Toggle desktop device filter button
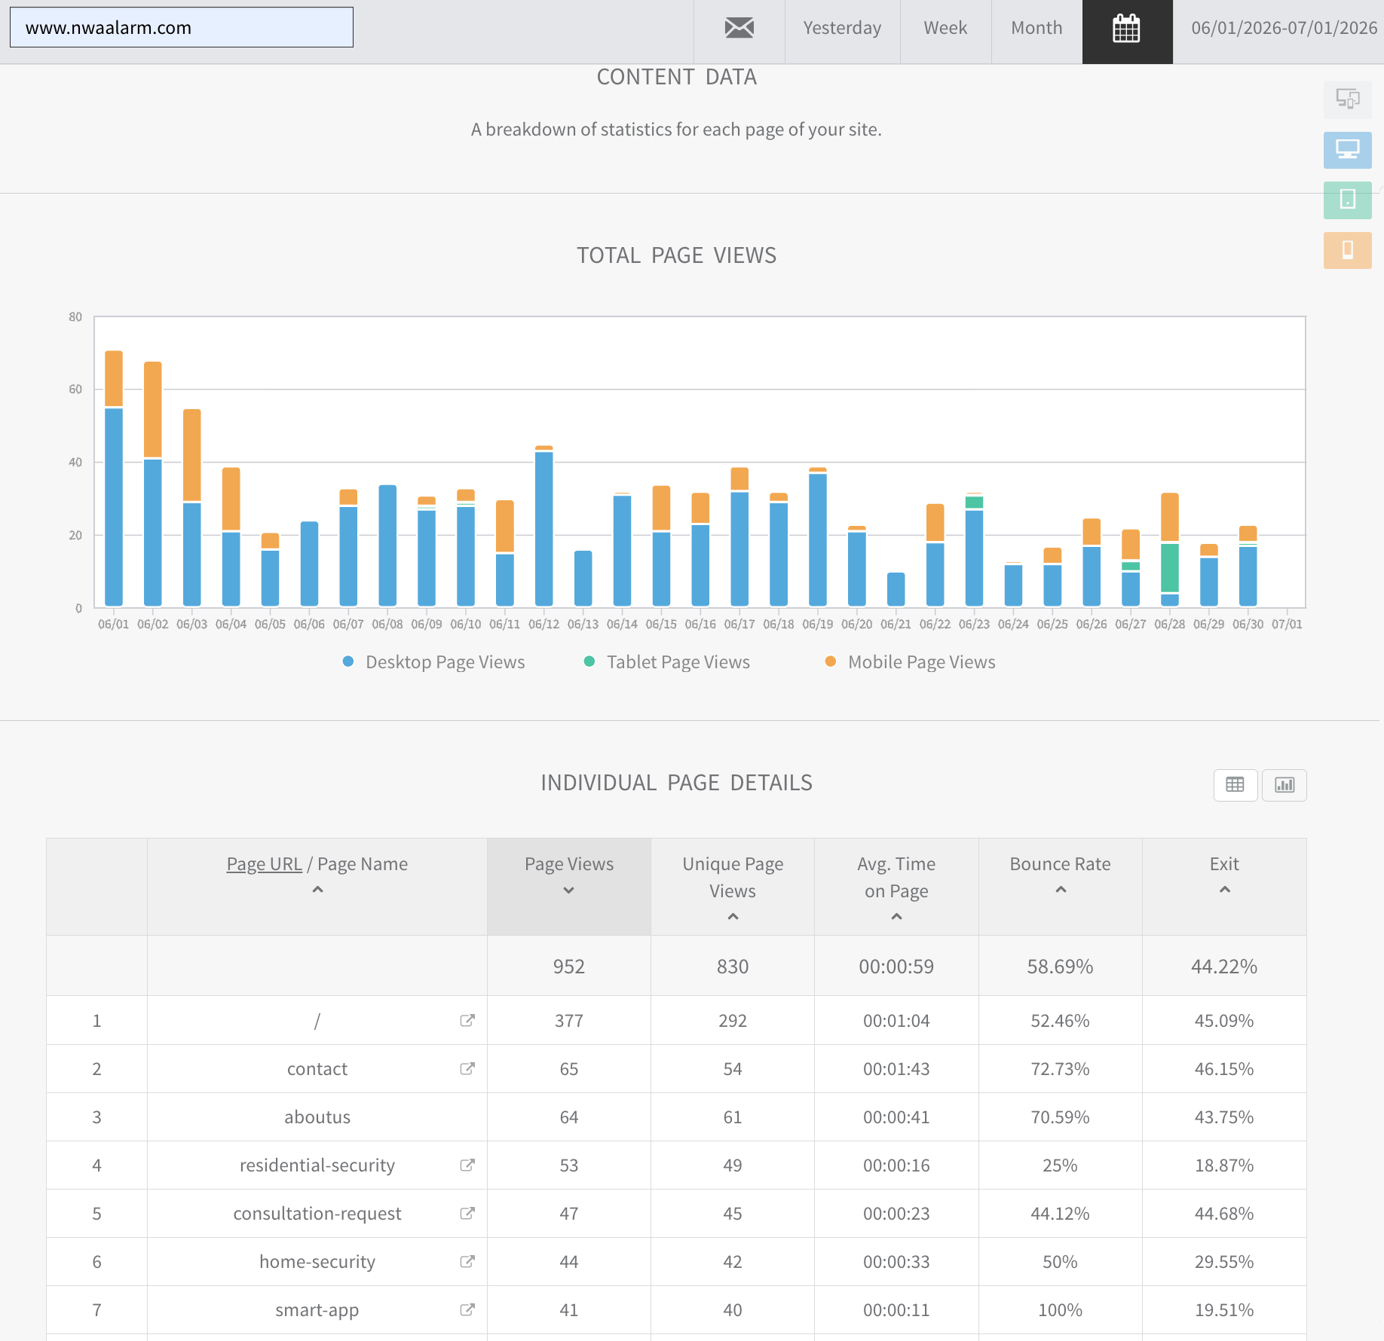 [1347, 150]
